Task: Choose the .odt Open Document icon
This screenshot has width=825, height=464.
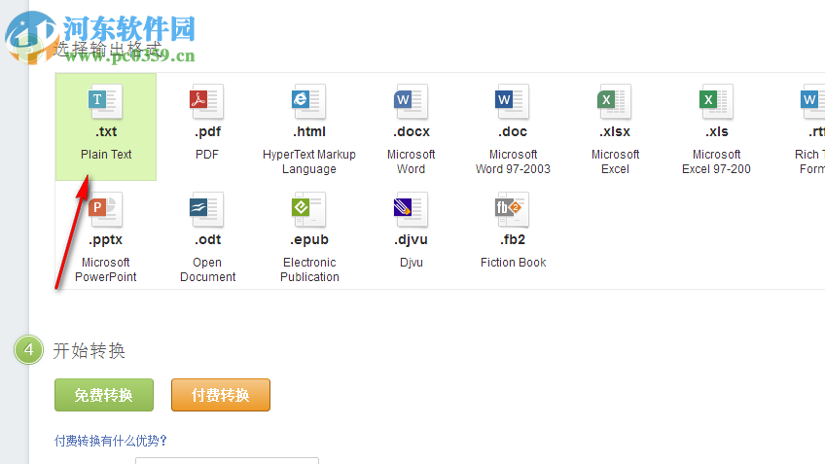Action: (207, 209)
